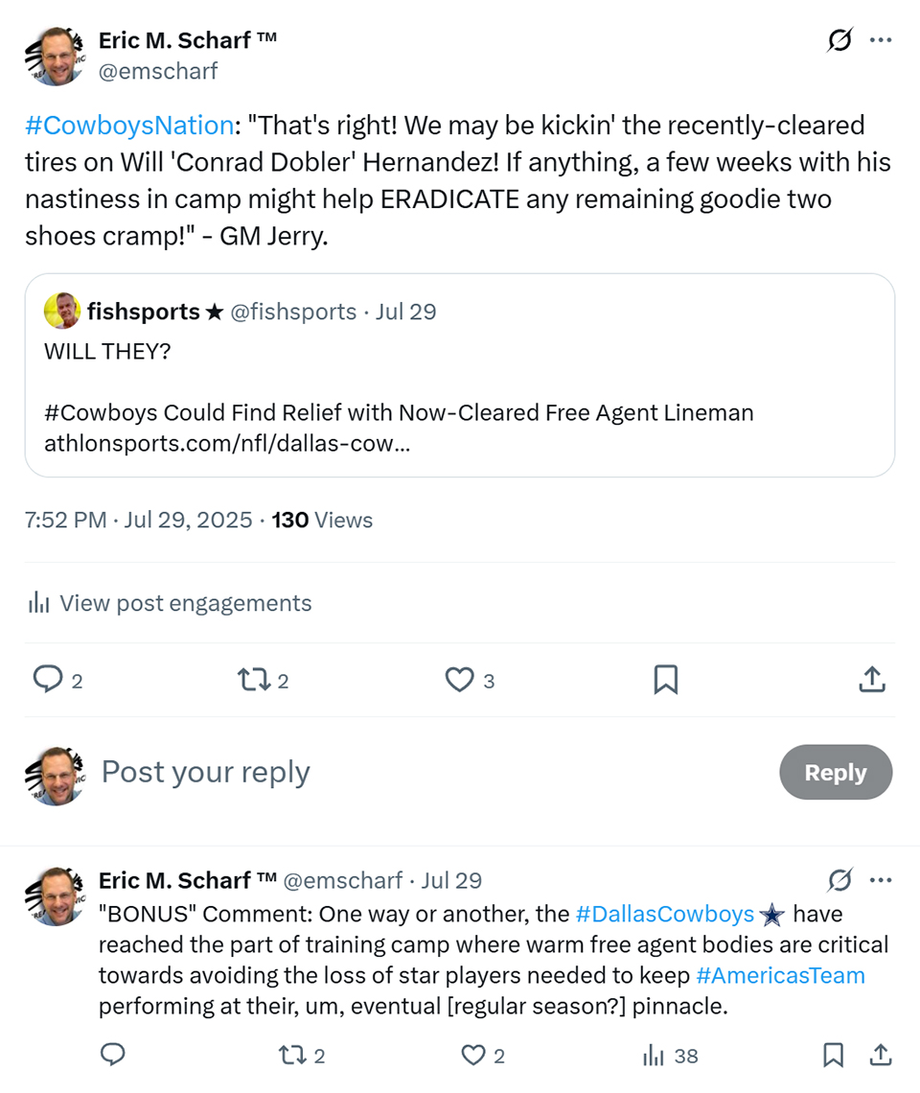Click the Grok icon on main post
Viewport: 920px width, 1093px height.
[x=839, y=41]
